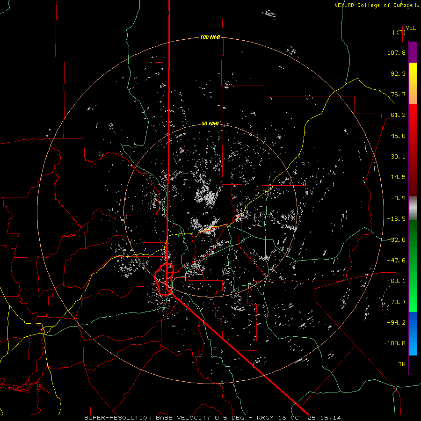Click the -63.1 scale value

pyautogui.click(x=396, y=281)
